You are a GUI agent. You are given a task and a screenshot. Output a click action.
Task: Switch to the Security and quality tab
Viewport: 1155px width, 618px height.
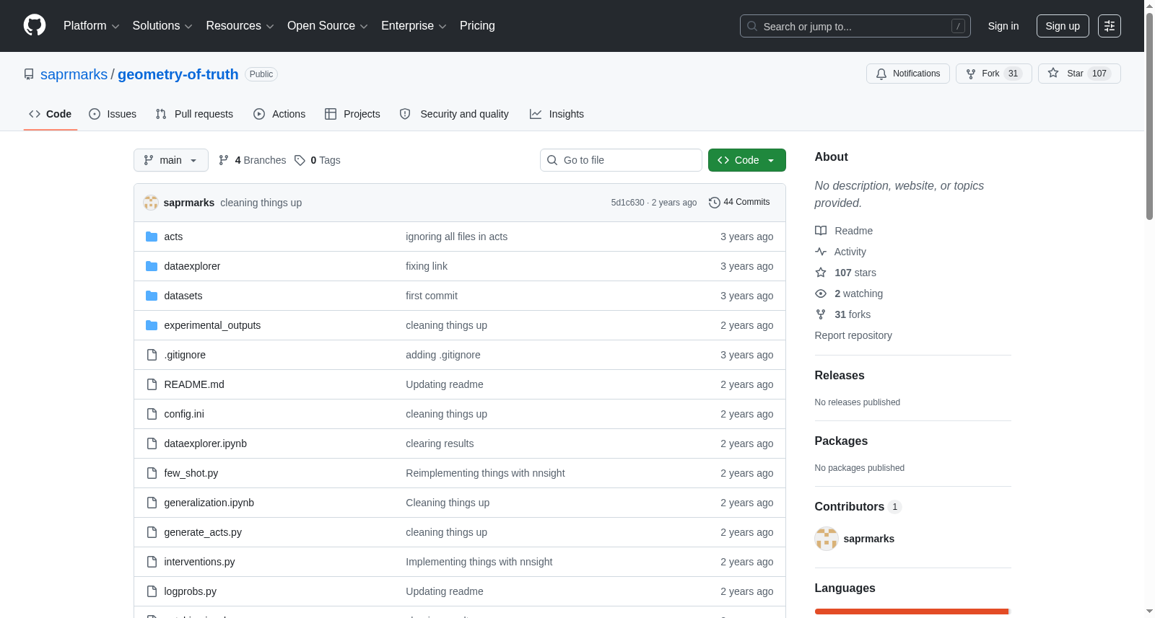(x=454, y=114)
